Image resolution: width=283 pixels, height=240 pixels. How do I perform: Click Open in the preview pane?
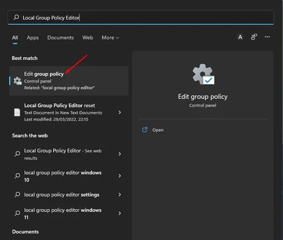point(158,130)
